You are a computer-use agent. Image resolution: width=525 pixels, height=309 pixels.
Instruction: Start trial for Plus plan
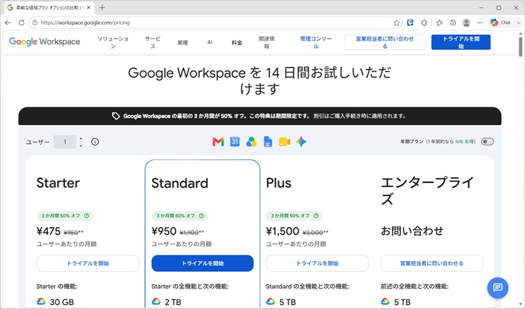coord(317,264)
